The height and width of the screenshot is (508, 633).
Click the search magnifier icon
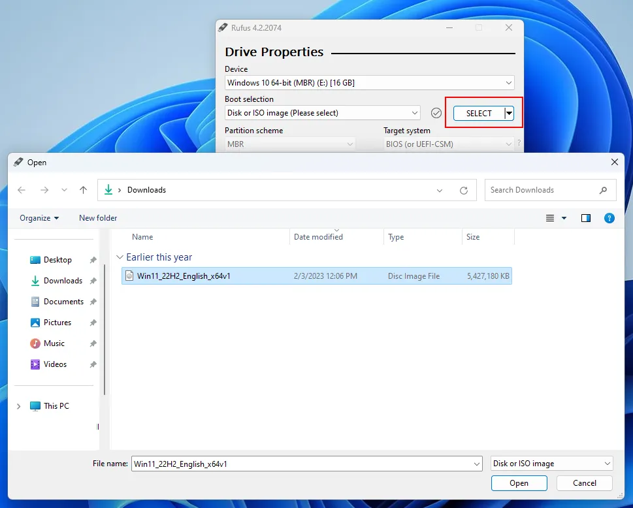[603, 190]
